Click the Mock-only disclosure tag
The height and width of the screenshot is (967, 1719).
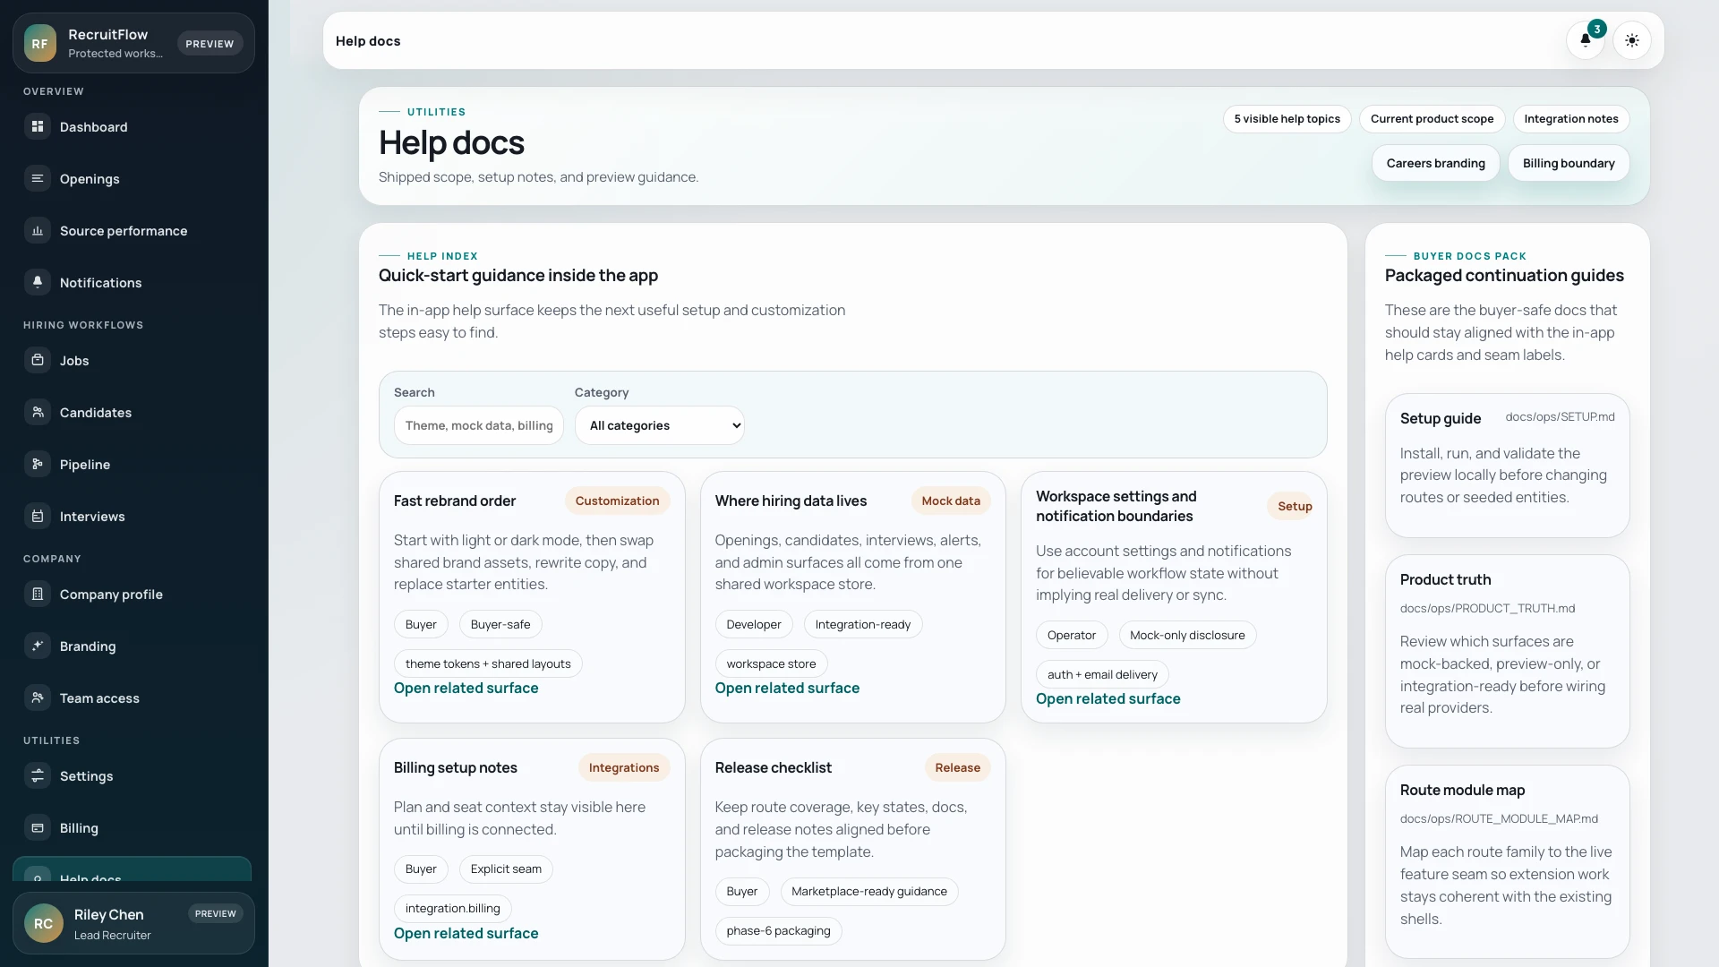click(1187, 636)
